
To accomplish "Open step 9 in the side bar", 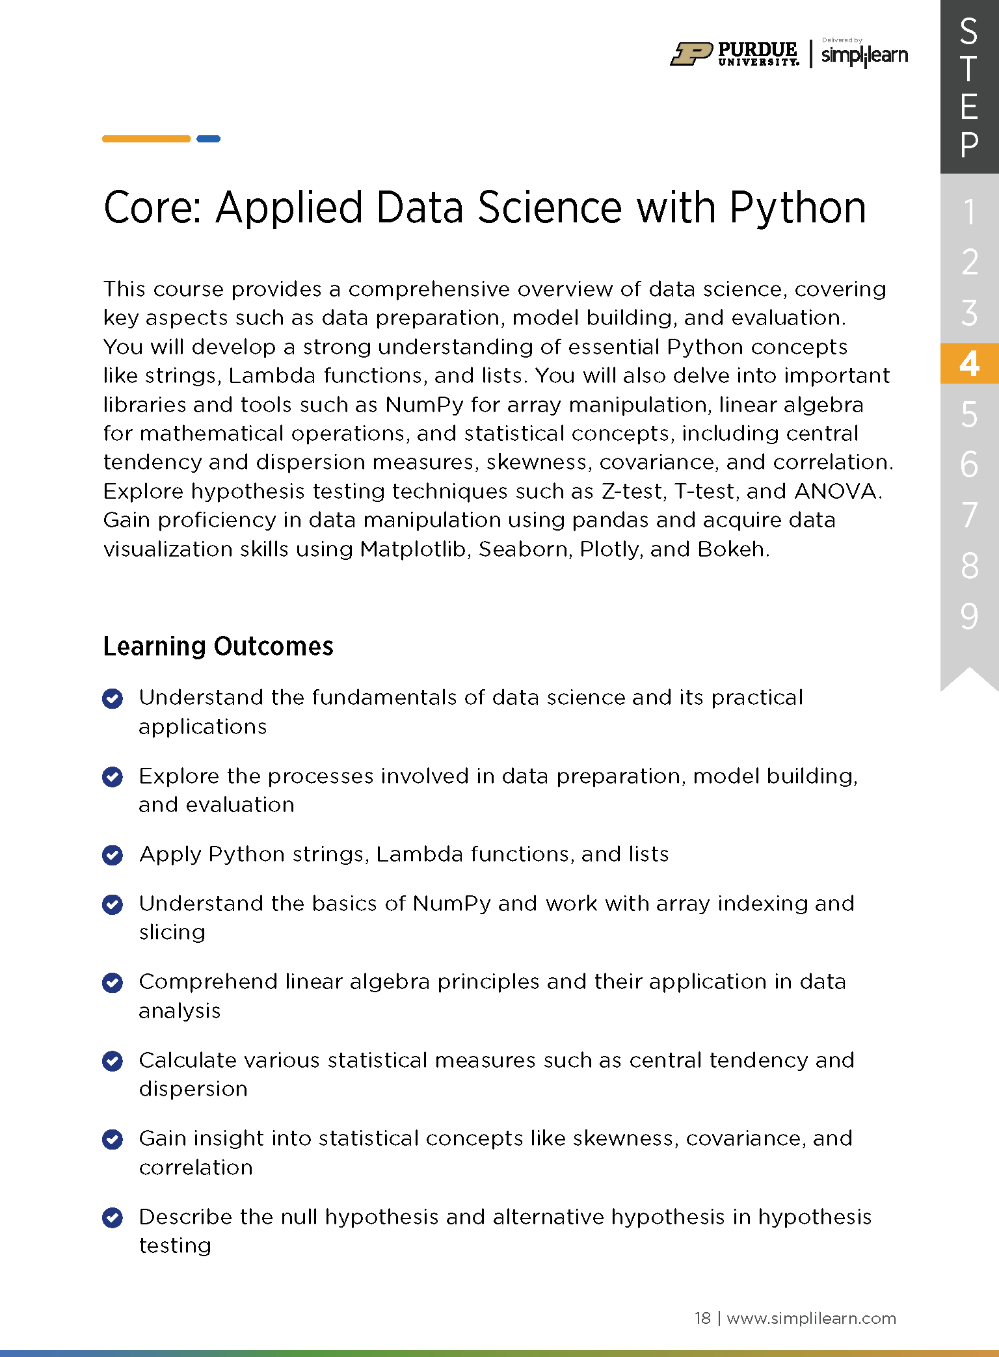I will (x=969, y=616).
